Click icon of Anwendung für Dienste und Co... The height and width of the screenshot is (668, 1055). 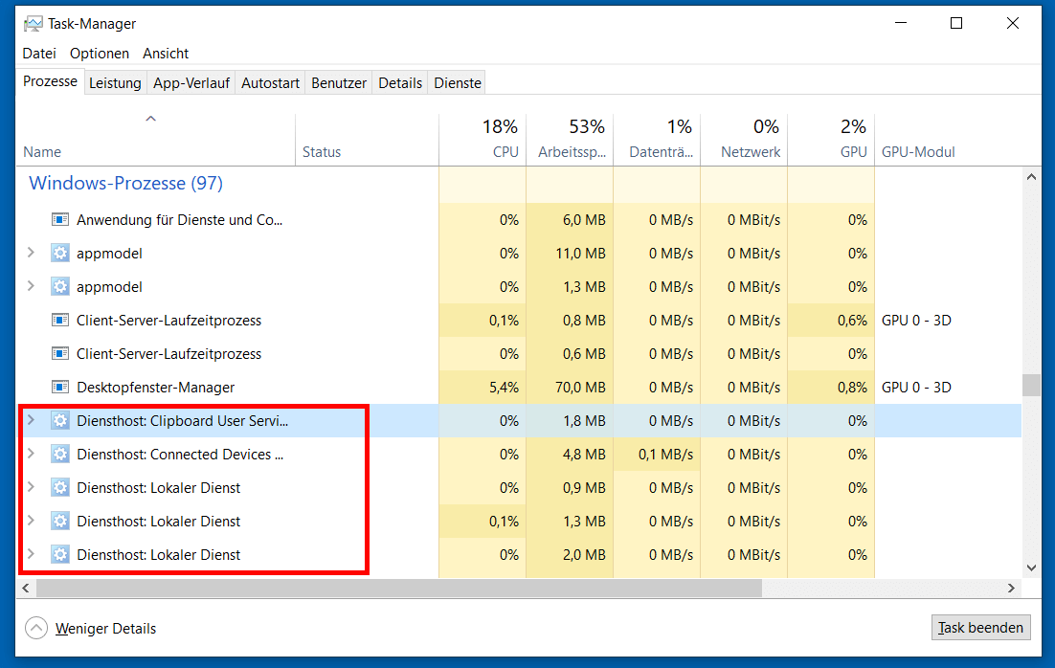pyautogui.click(x=60, y=220)
